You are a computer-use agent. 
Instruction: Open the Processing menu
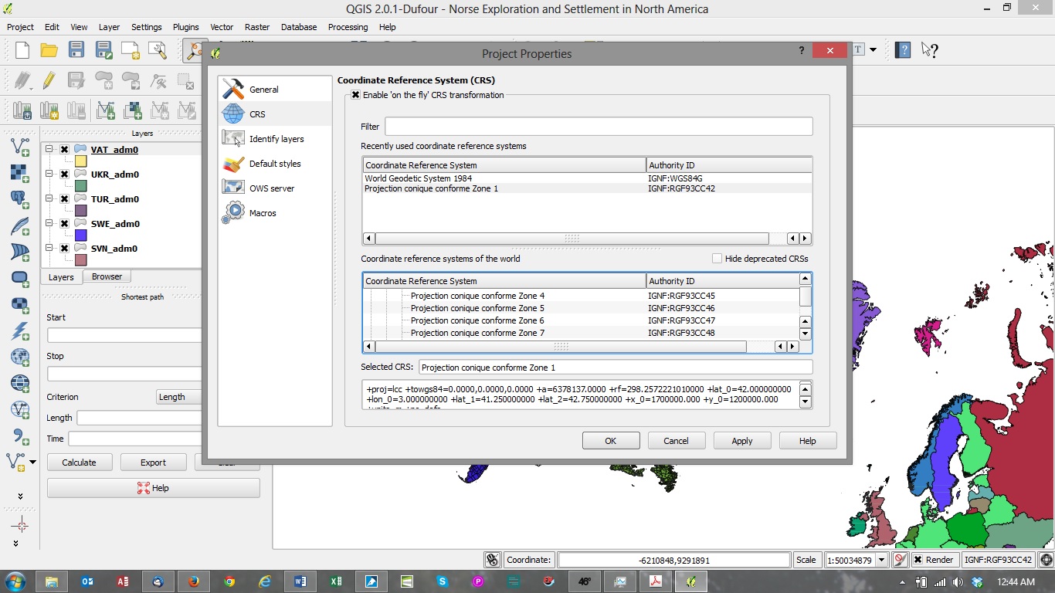click(348, 27)
